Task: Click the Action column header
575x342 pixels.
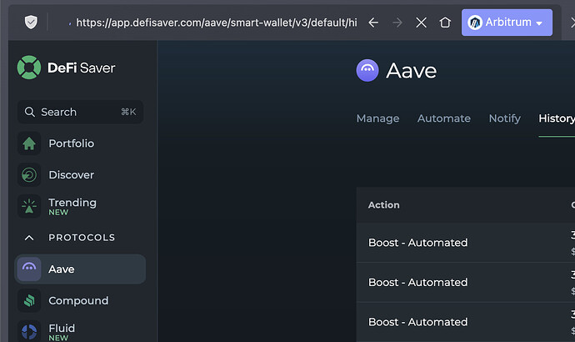Action: point(384,205)
